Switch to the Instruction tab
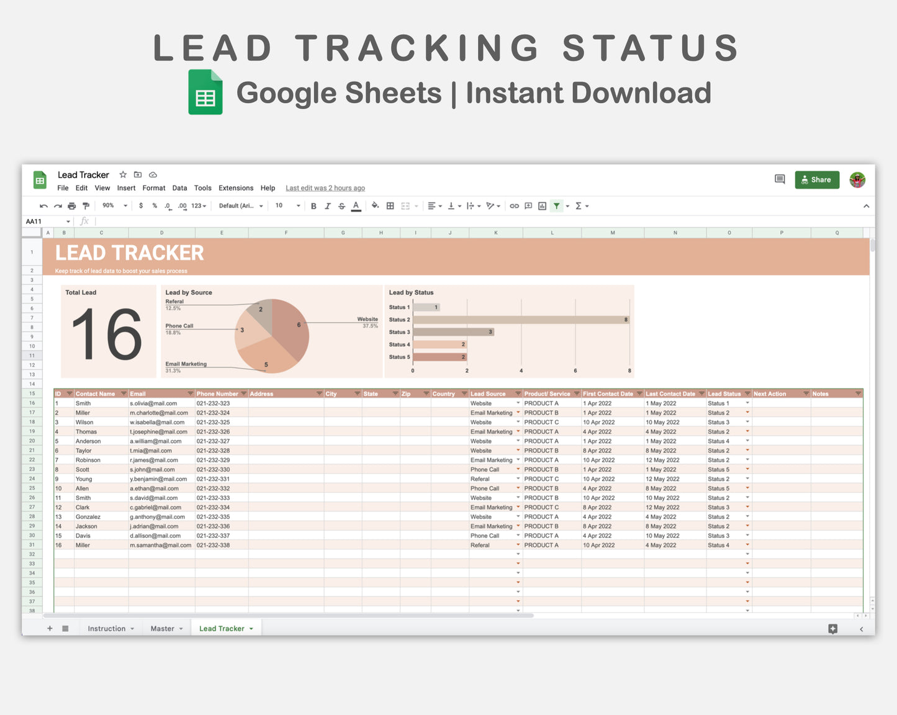Image resolution: width=897 pixels, height=715 pixels. 107,628
